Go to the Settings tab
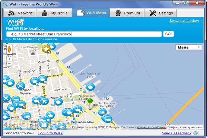This screenshot has height=138, width=207. pyautogui.click(x=160, y=13)
